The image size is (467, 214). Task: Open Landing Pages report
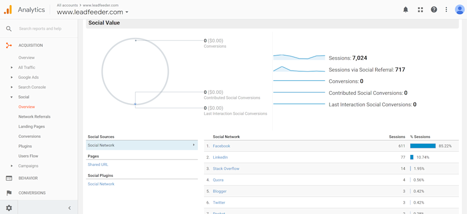point(32,126)
